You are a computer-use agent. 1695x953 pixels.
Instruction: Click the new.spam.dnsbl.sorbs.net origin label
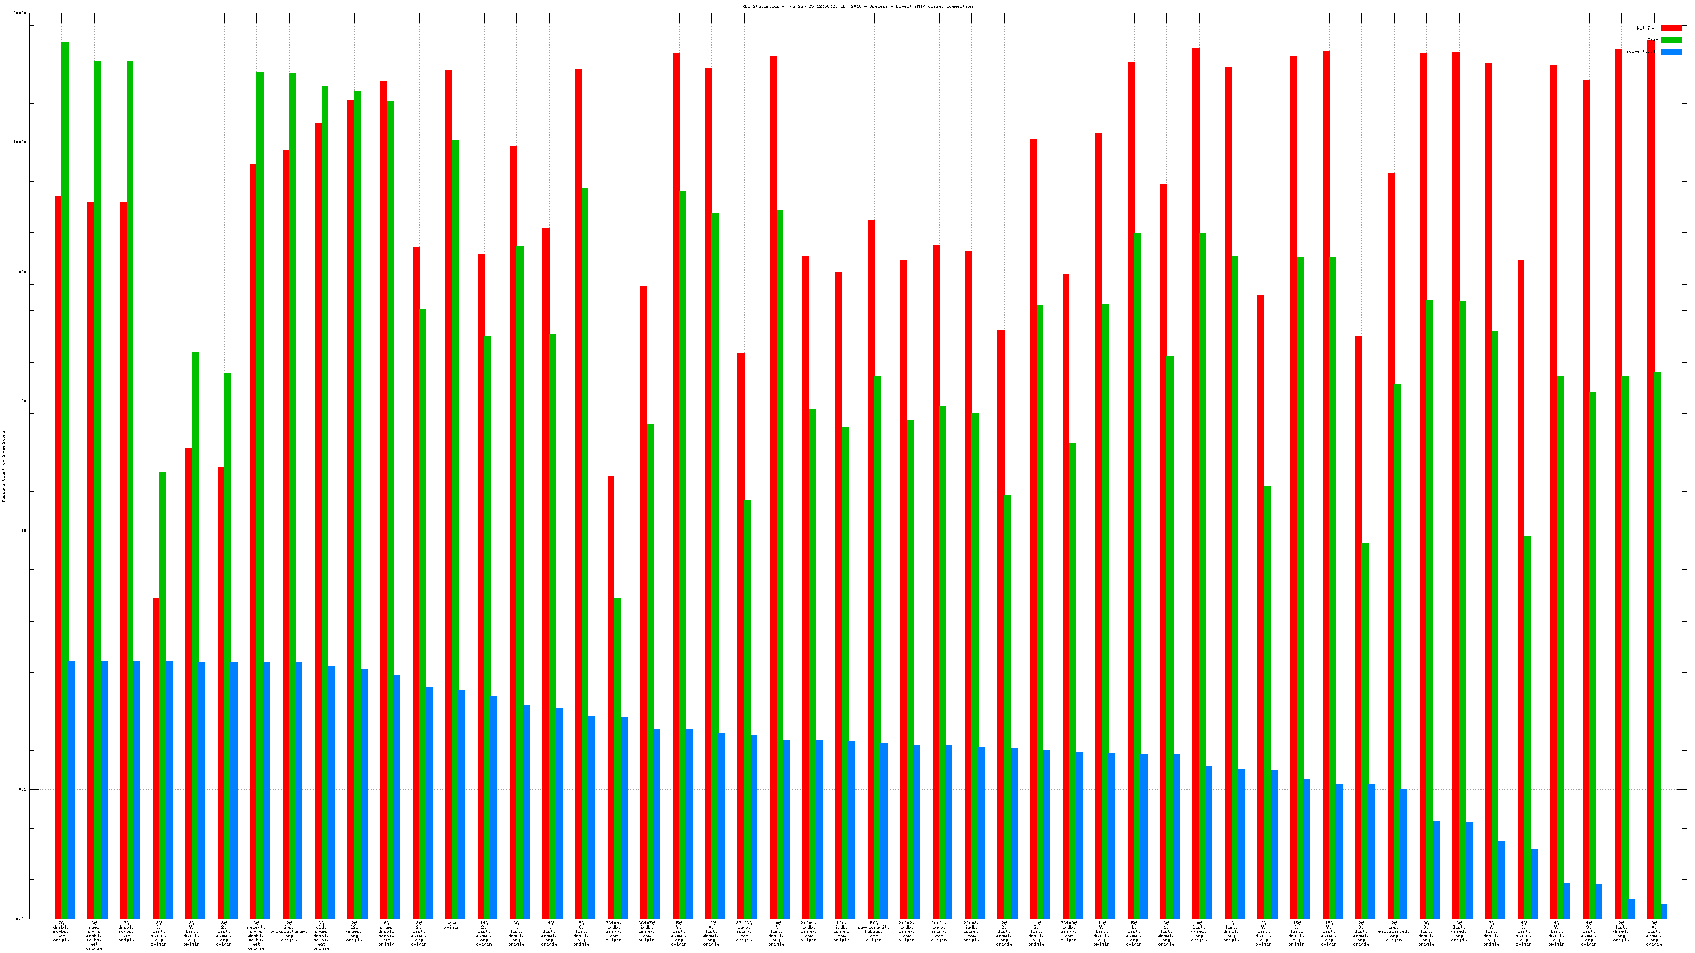coord(94,935)
